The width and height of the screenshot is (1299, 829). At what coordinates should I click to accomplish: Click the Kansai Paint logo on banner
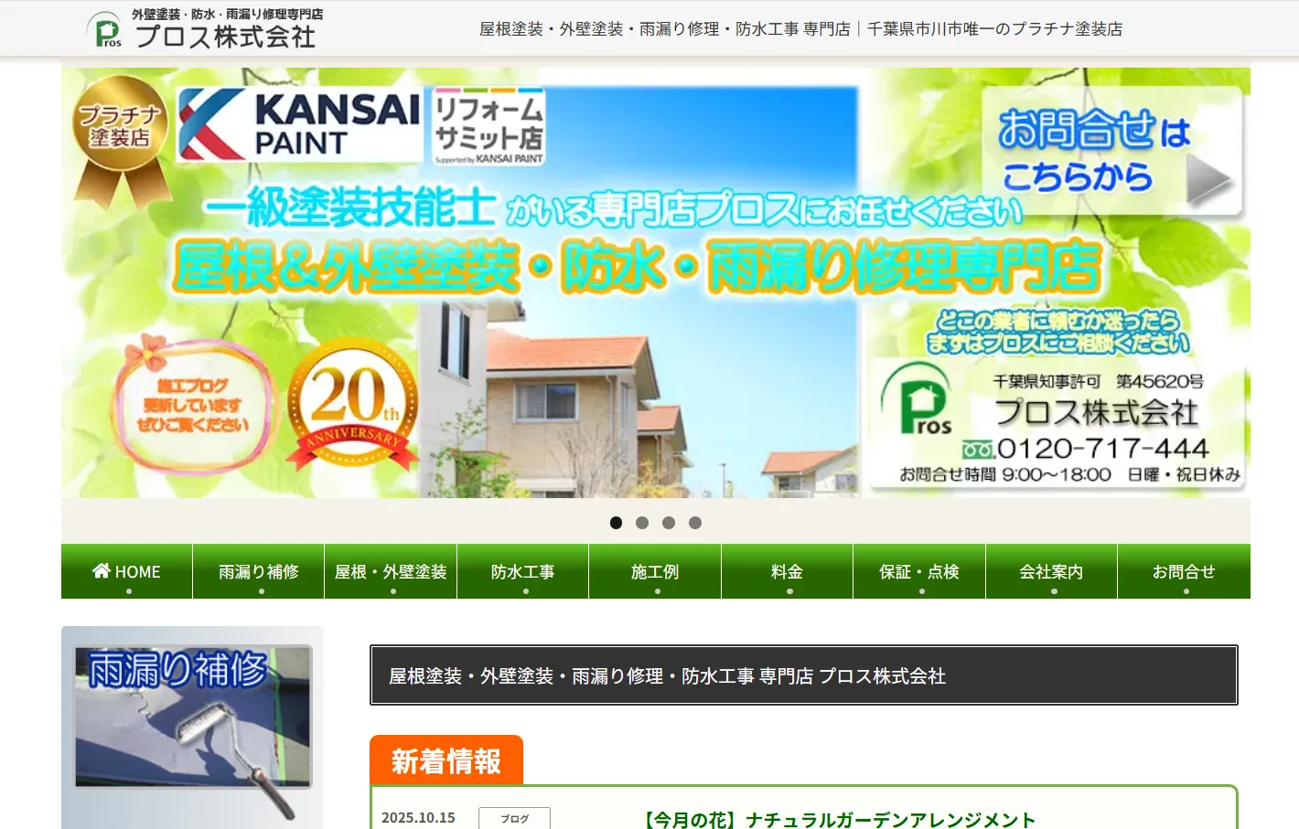coord(300,125)
